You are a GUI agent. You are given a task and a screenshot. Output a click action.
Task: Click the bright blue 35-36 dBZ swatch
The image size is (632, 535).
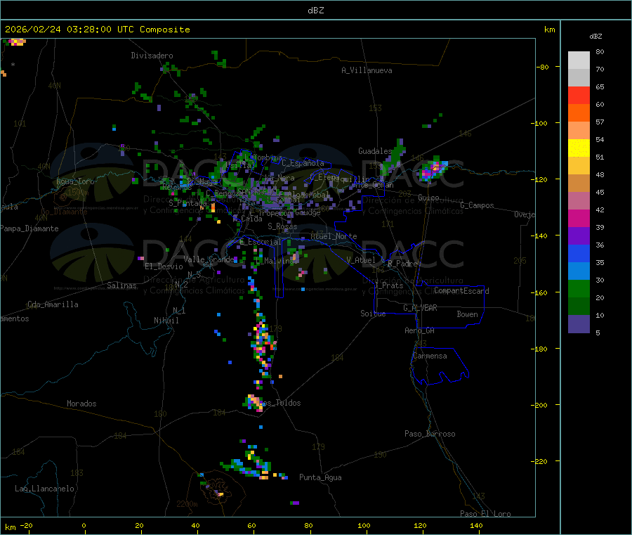[x=579, y=253]
